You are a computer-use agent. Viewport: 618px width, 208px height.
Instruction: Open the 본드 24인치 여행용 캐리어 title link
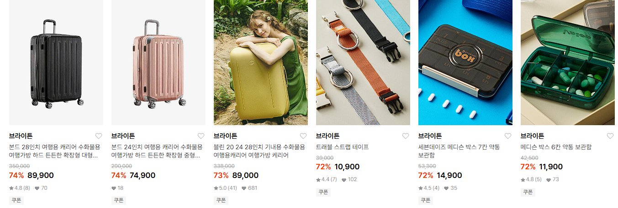pyautogui.click(x=157, y=151)
